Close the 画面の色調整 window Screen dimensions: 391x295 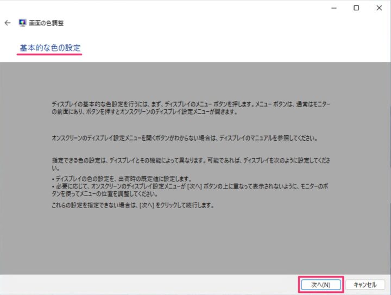click(x=379, y=8)
